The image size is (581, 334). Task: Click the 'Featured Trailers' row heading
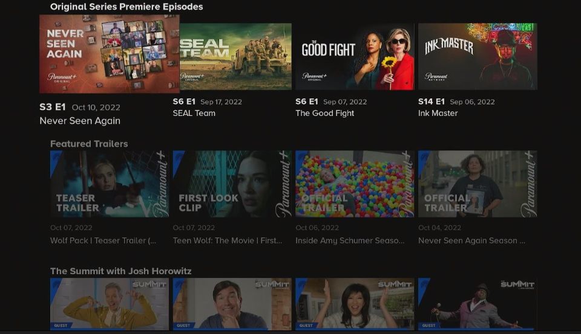pyautogui.click(x=89, y=144)
